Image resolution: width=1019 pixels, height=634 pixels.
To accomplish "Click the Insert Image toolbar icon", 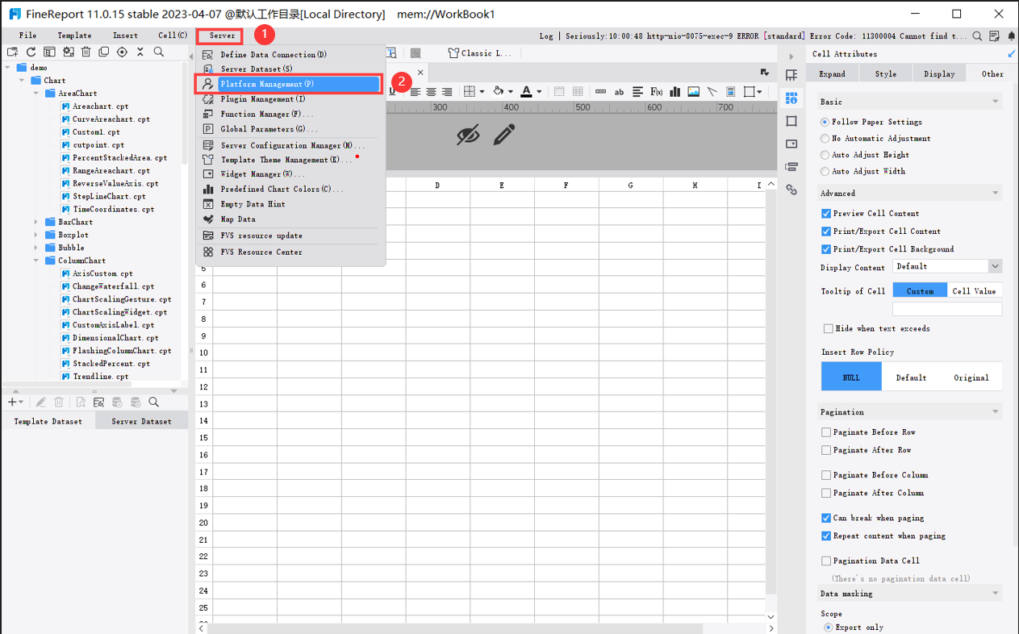I will tap(693, 91).
